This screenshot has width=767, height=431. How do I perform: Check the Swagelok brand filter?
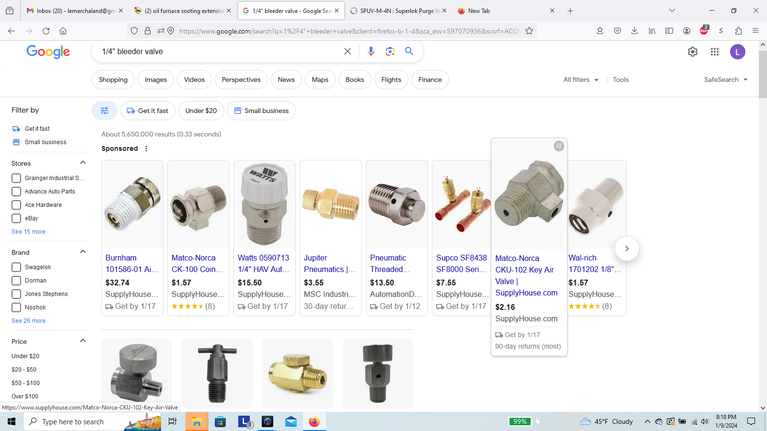coord(16,267)
